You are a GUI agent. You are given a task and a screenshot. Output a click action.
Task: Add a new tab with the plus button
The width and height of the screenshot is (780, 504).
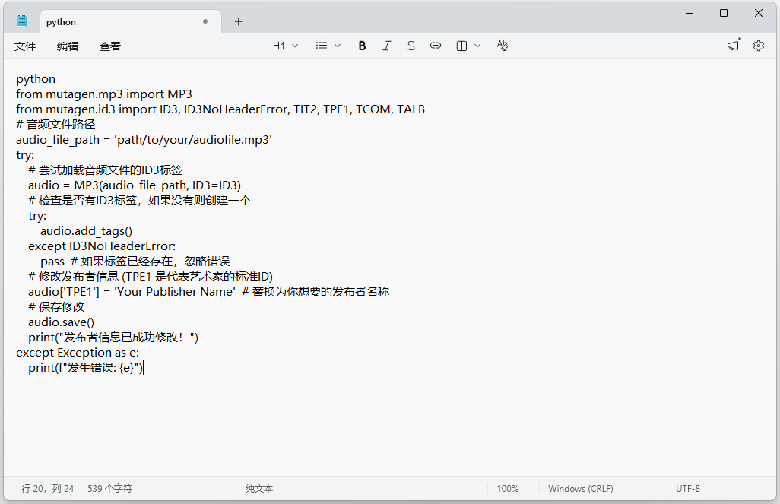(238, 22)
